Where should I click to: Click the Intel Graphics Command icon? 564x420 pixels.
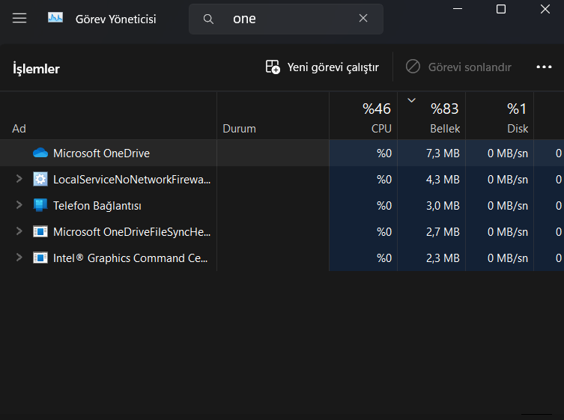[x=40, y=258]
